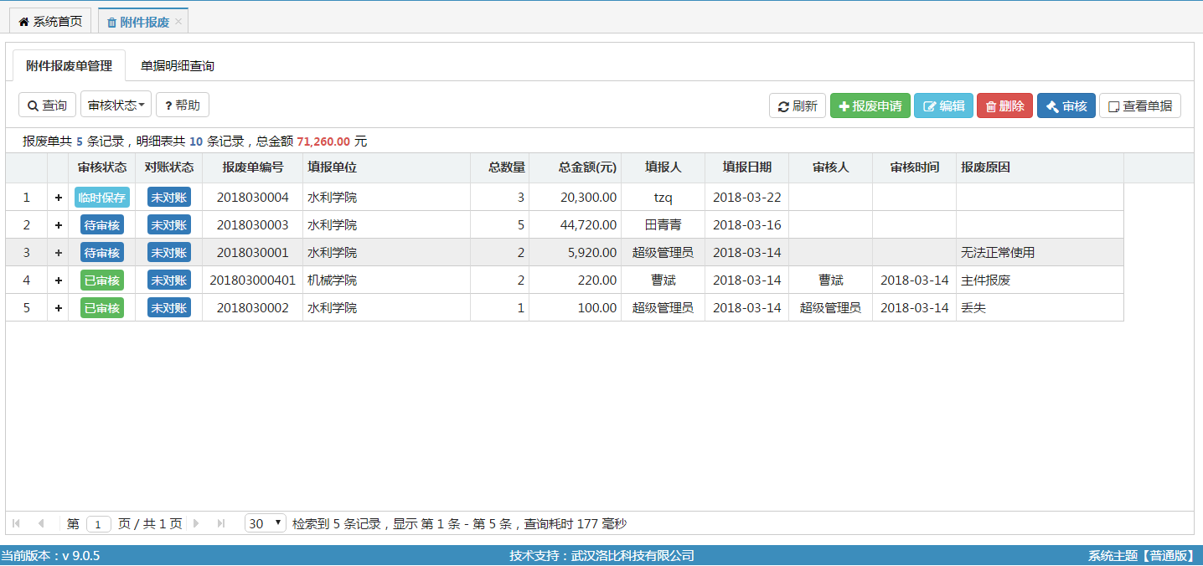
Task: Click the blue 审核 audit button
Action: pos(1066,106)
